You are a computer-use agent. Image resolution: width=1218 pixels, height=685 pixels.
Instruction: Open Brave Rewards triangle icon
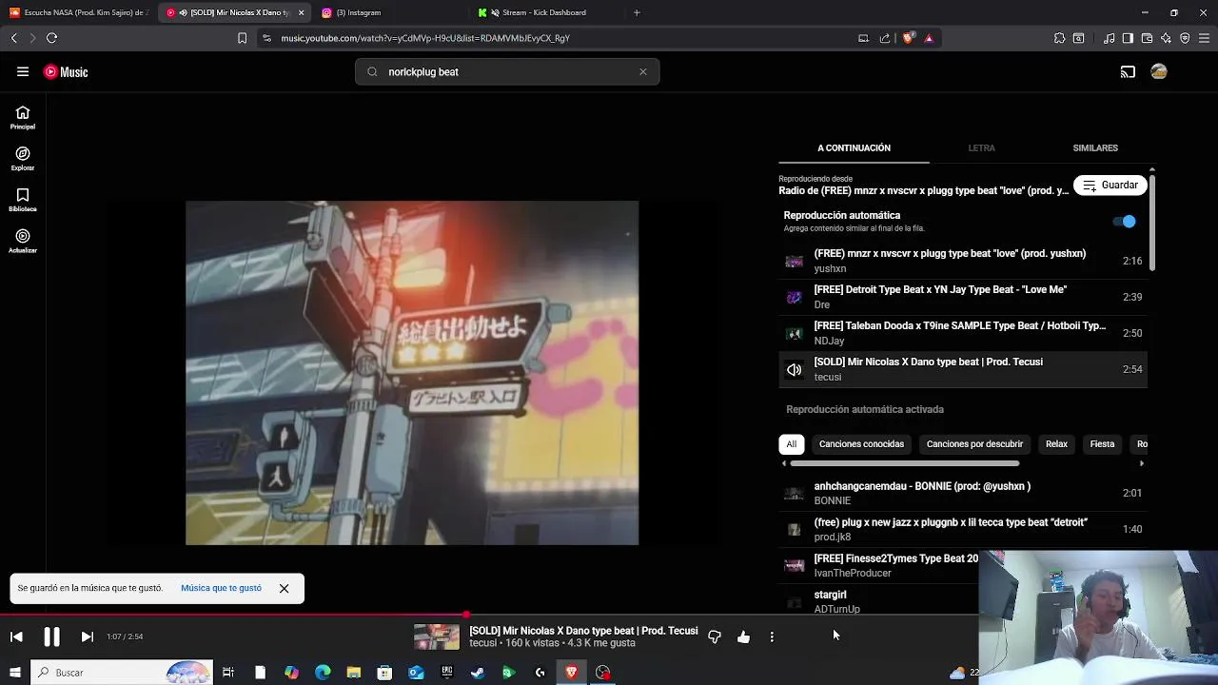click(x=929, y=38)
